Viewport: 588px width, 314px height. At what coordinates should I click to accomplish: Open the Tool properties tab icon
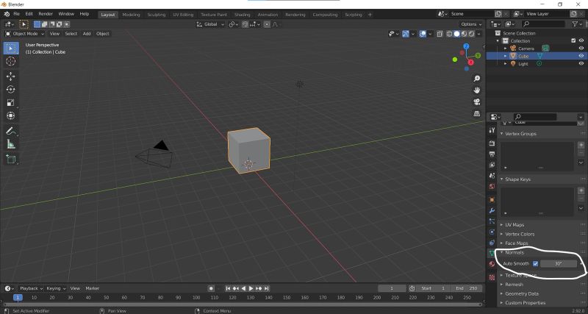(492, 130)
